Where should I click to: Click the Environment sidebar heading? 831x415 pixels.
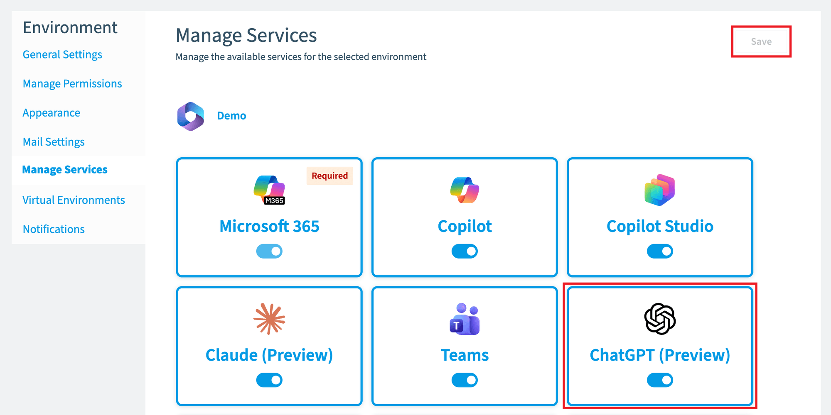pyautogui.click(x=70, y=28)
